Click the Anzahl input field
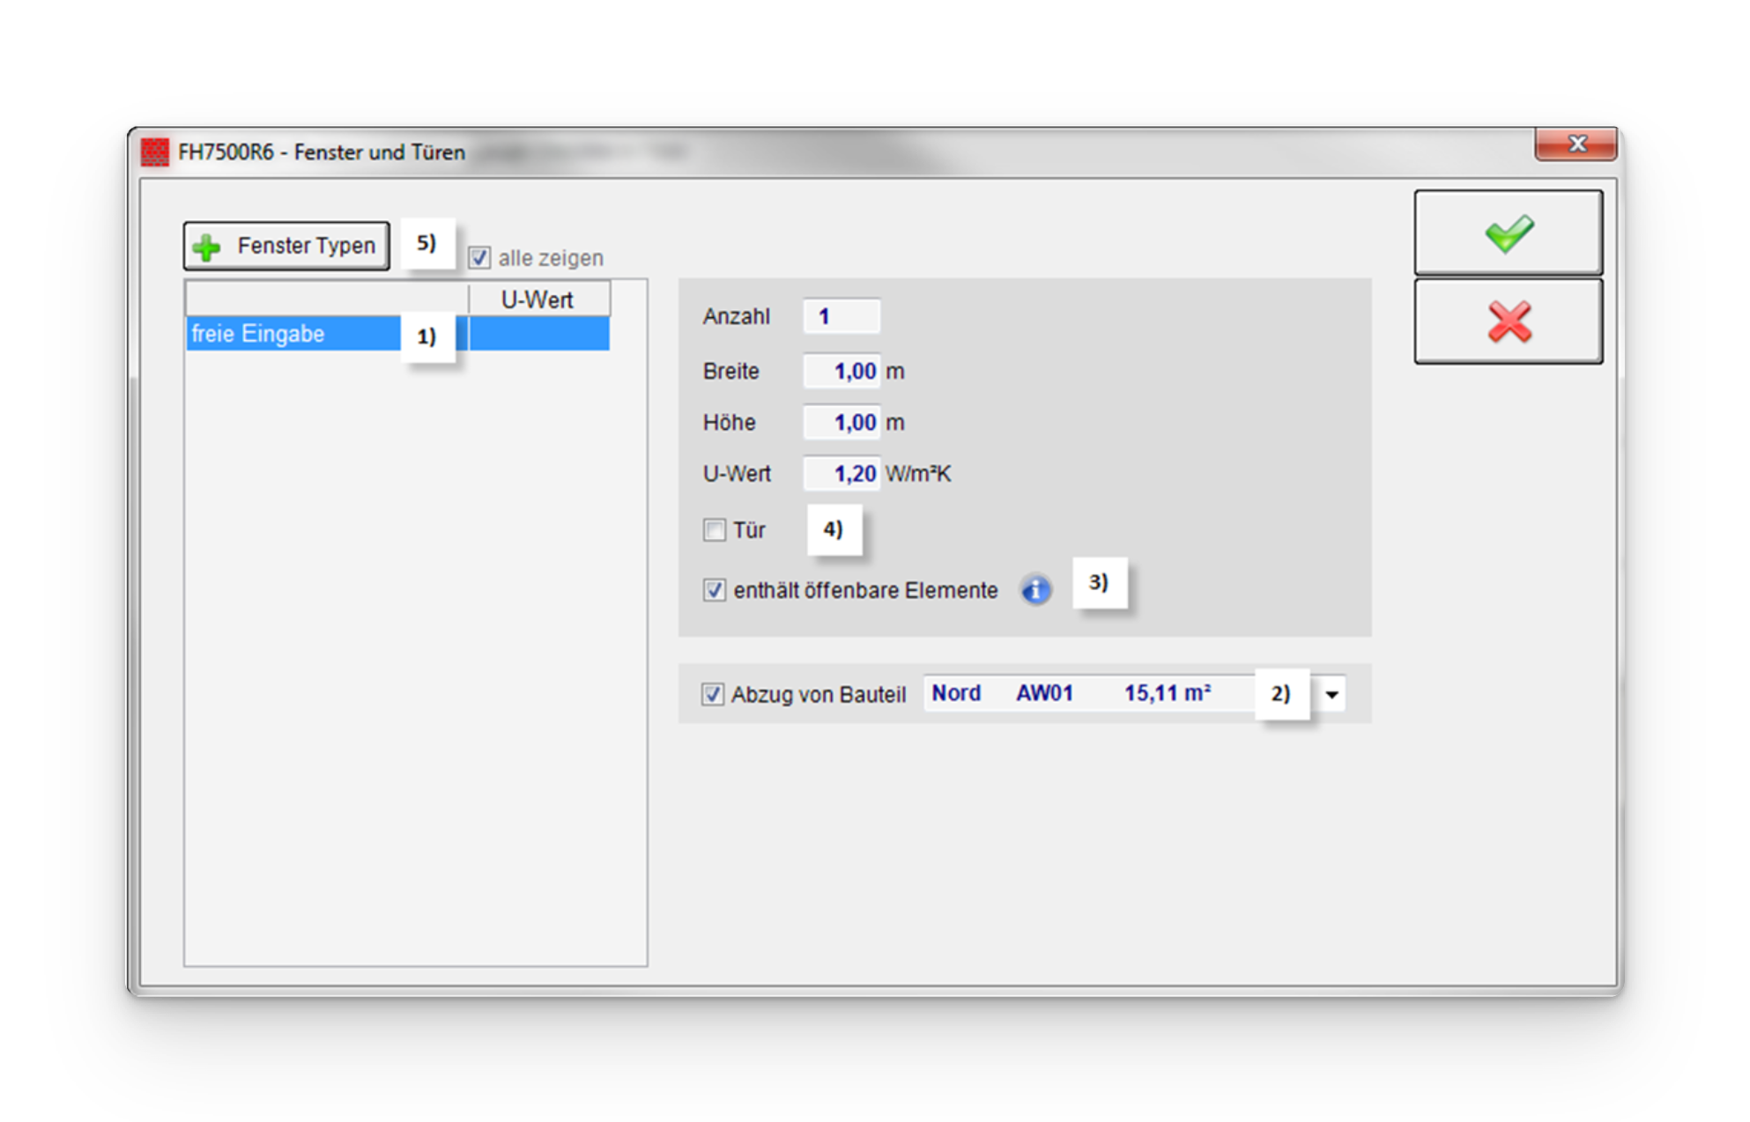The width and height of the screenshot is (1750, 1122). (842, 316)
